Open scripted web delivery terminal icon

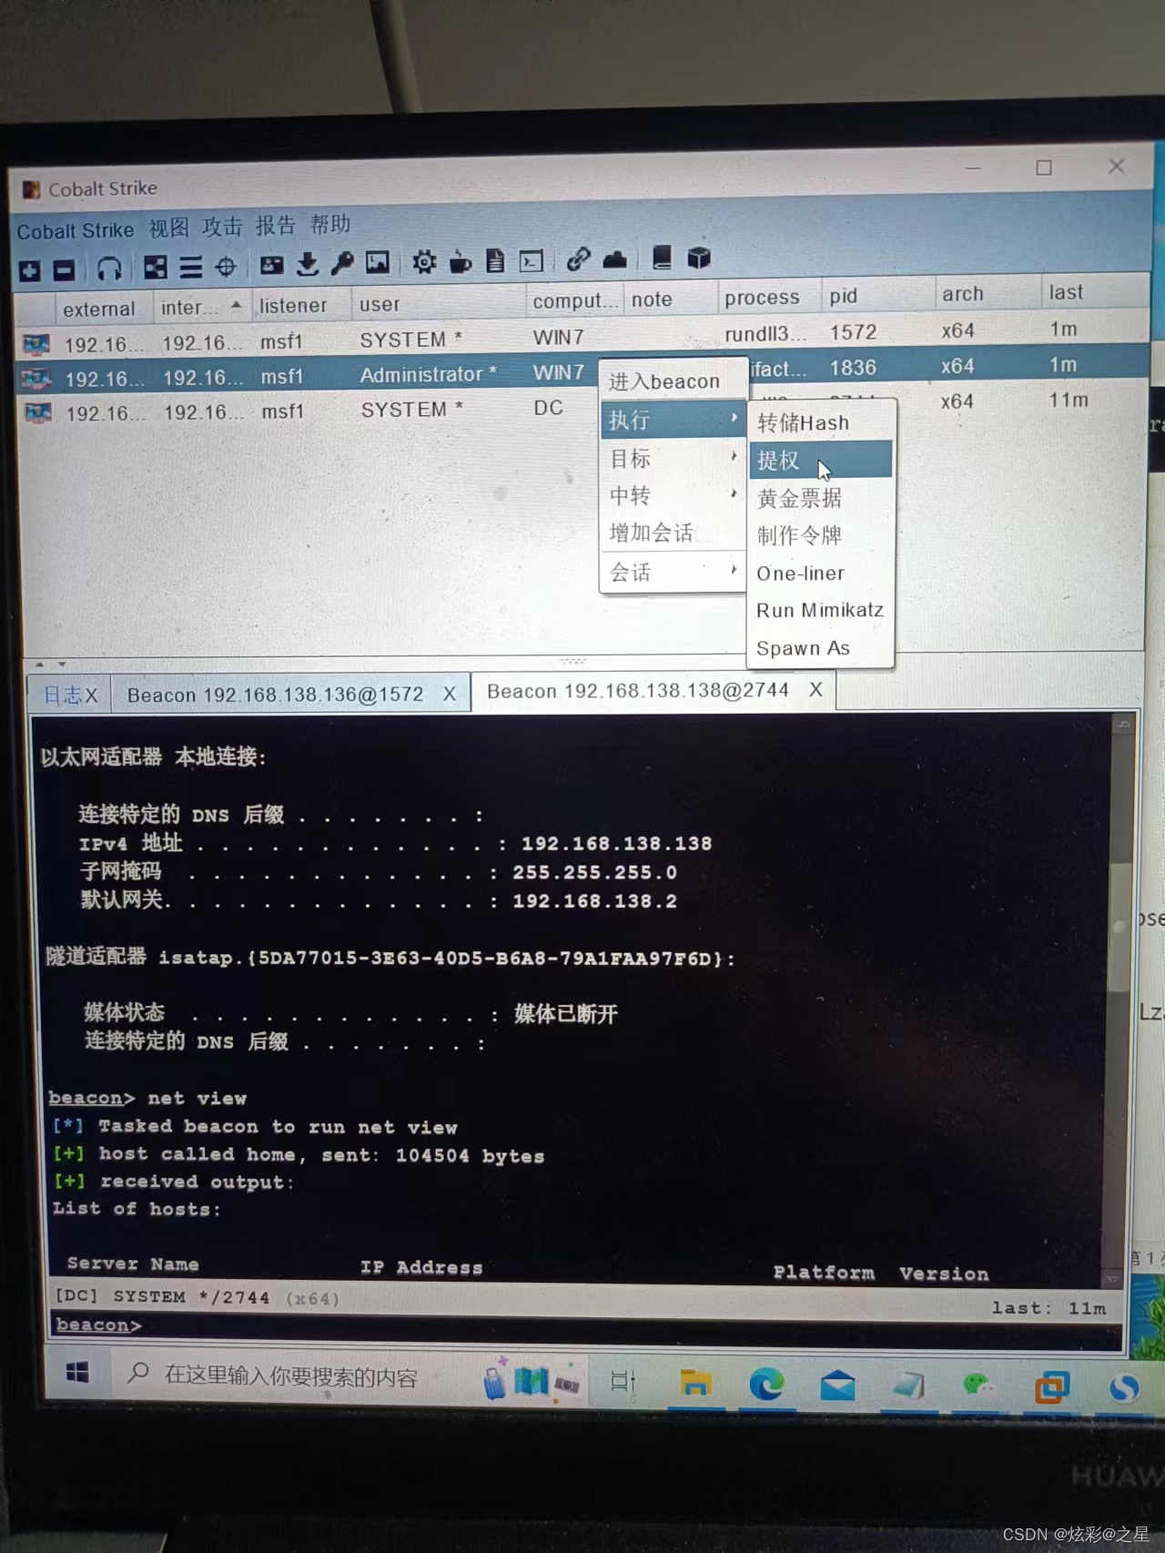pyautogui.click(x=531, y=261)
